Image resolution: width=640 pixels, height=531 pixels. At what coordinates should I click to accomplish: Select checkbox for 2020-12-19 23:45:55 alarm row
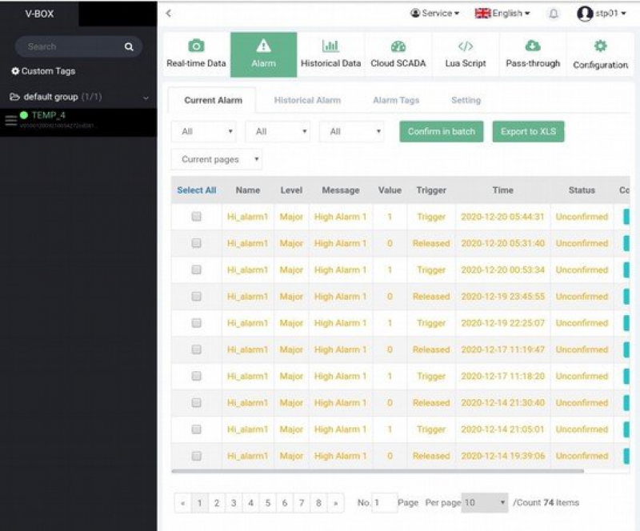click(196, 297)
